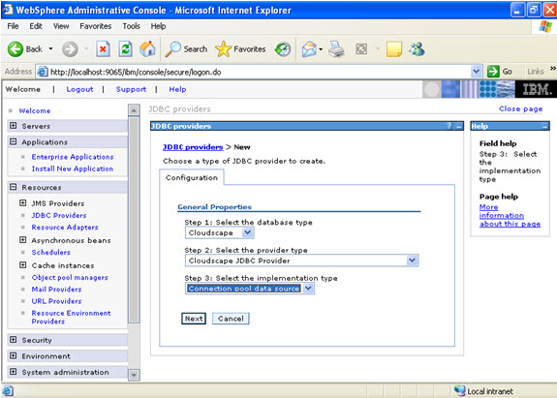Screen dimensions: 557x398
Task: Open Schedulers link
Action: [x=50, y=252]
